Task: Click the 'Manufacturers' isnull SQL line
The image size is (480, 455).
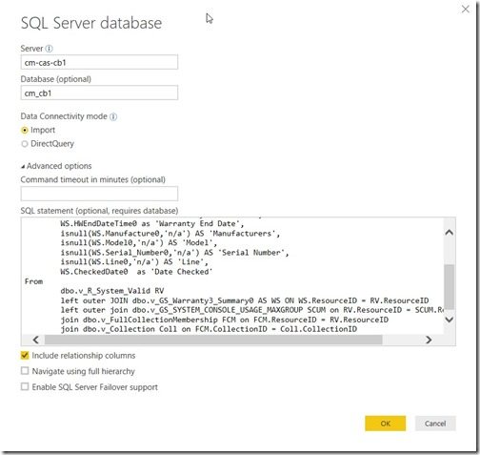Action: coord(170,234)
